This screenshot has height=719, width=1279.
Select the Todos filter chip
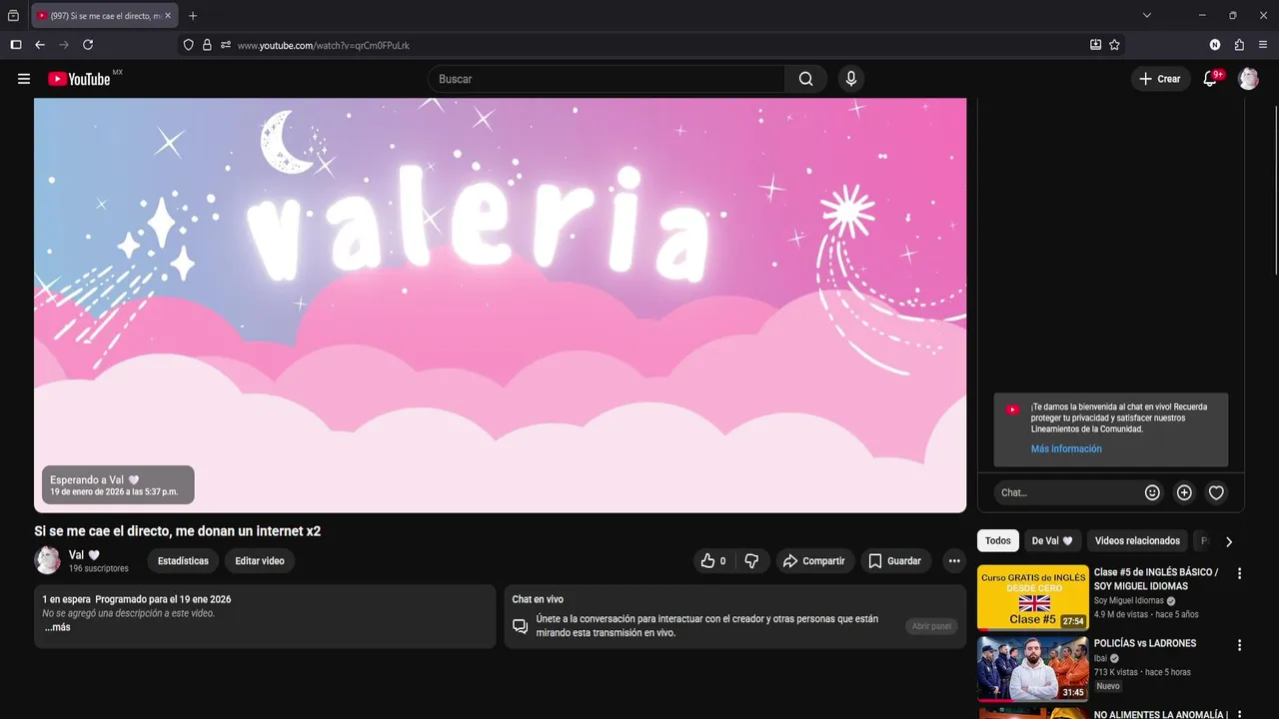click(x=998, y=541)
